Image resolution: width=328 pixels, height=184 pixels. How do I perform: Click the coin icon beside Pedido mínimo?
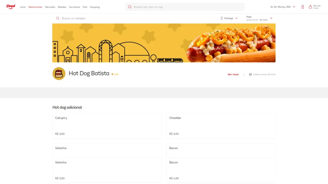point(250,74)
